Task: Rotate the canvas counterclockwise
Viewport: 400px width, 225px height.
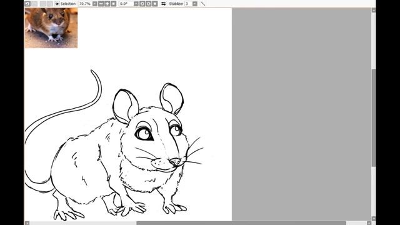Action: pos(142,4)
